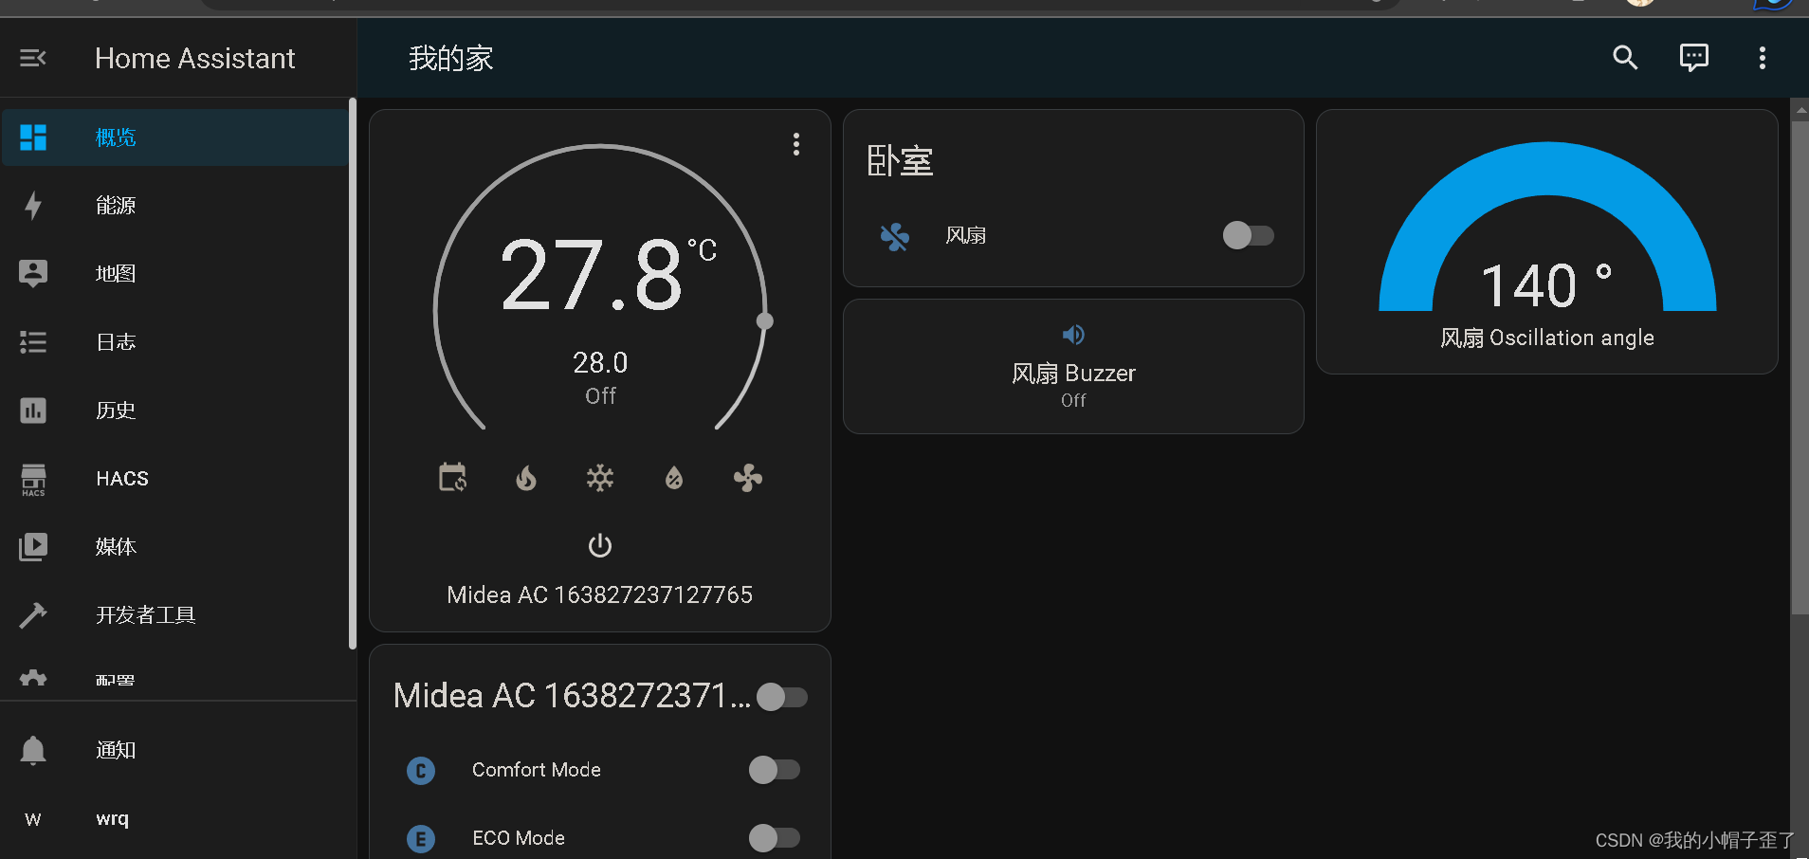
Task: Open the thermostat card options menu
Action: pyautogui.click(x=795, y=144)
